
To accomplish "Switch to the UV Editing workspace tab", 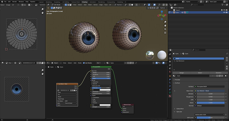I will pos(66,2).
